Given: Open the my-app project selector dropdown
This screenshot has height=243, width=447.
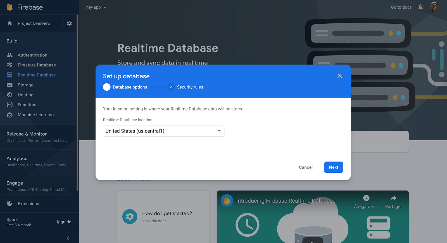Looking at the screenshot, I should [x=96, y=7].
